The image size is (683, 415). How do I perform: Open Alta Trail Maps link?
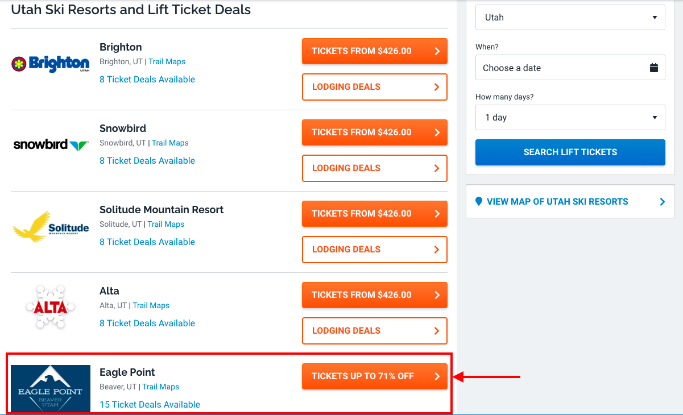[x=151, y=305]
